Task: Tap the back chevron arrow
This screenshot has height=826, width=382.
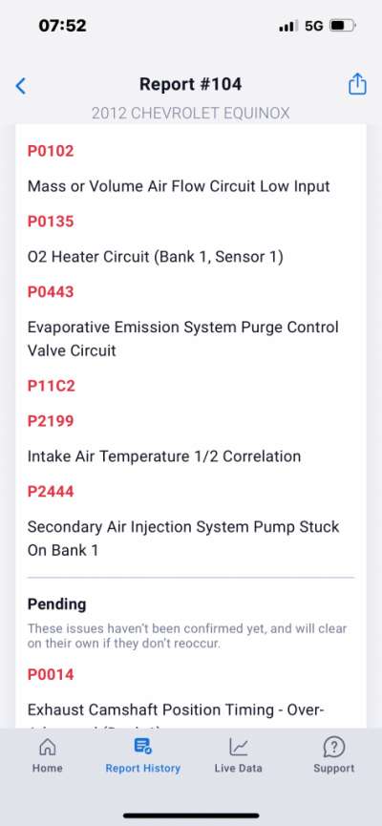Action: (x=21, y=85)
